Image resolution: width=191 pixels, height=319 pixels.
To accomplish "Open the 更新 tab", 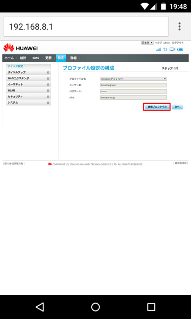I will tap(48, 58).
